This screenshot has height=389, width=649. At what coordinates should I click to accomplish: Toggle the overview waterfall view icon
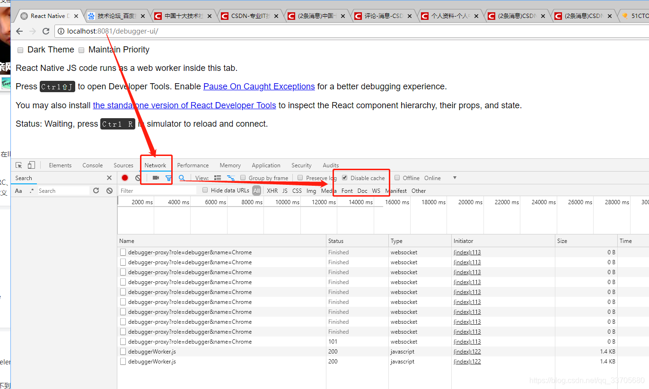click(231, 178)
